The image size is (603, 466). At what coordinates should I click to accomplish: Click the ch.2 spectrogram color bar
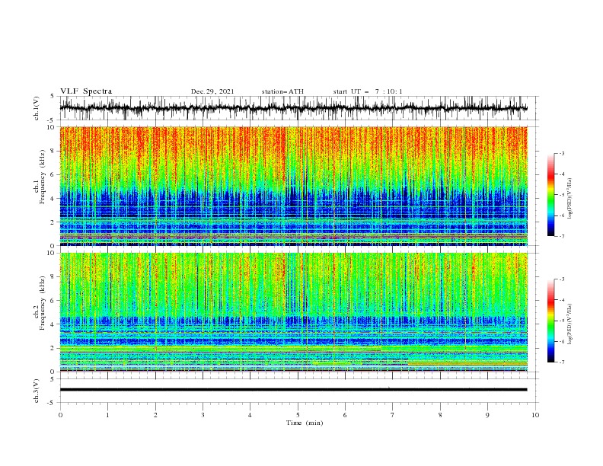click(550, 321)
